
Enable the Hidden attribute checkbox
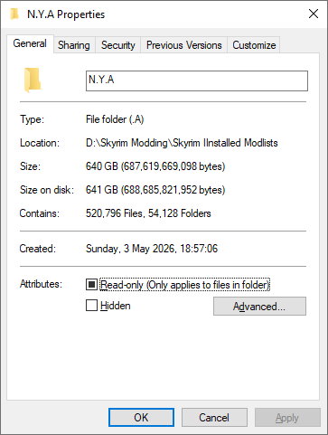(91, 306)
